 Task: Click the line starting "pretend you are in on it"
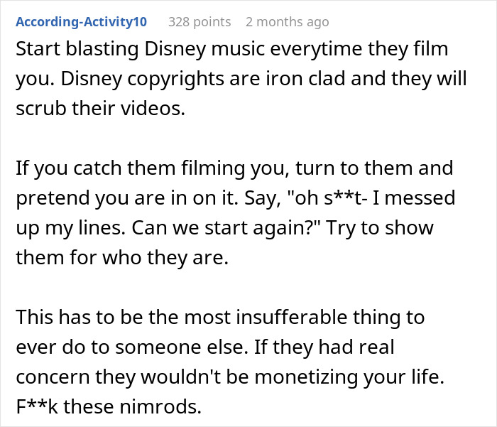(x=236, y=198)
